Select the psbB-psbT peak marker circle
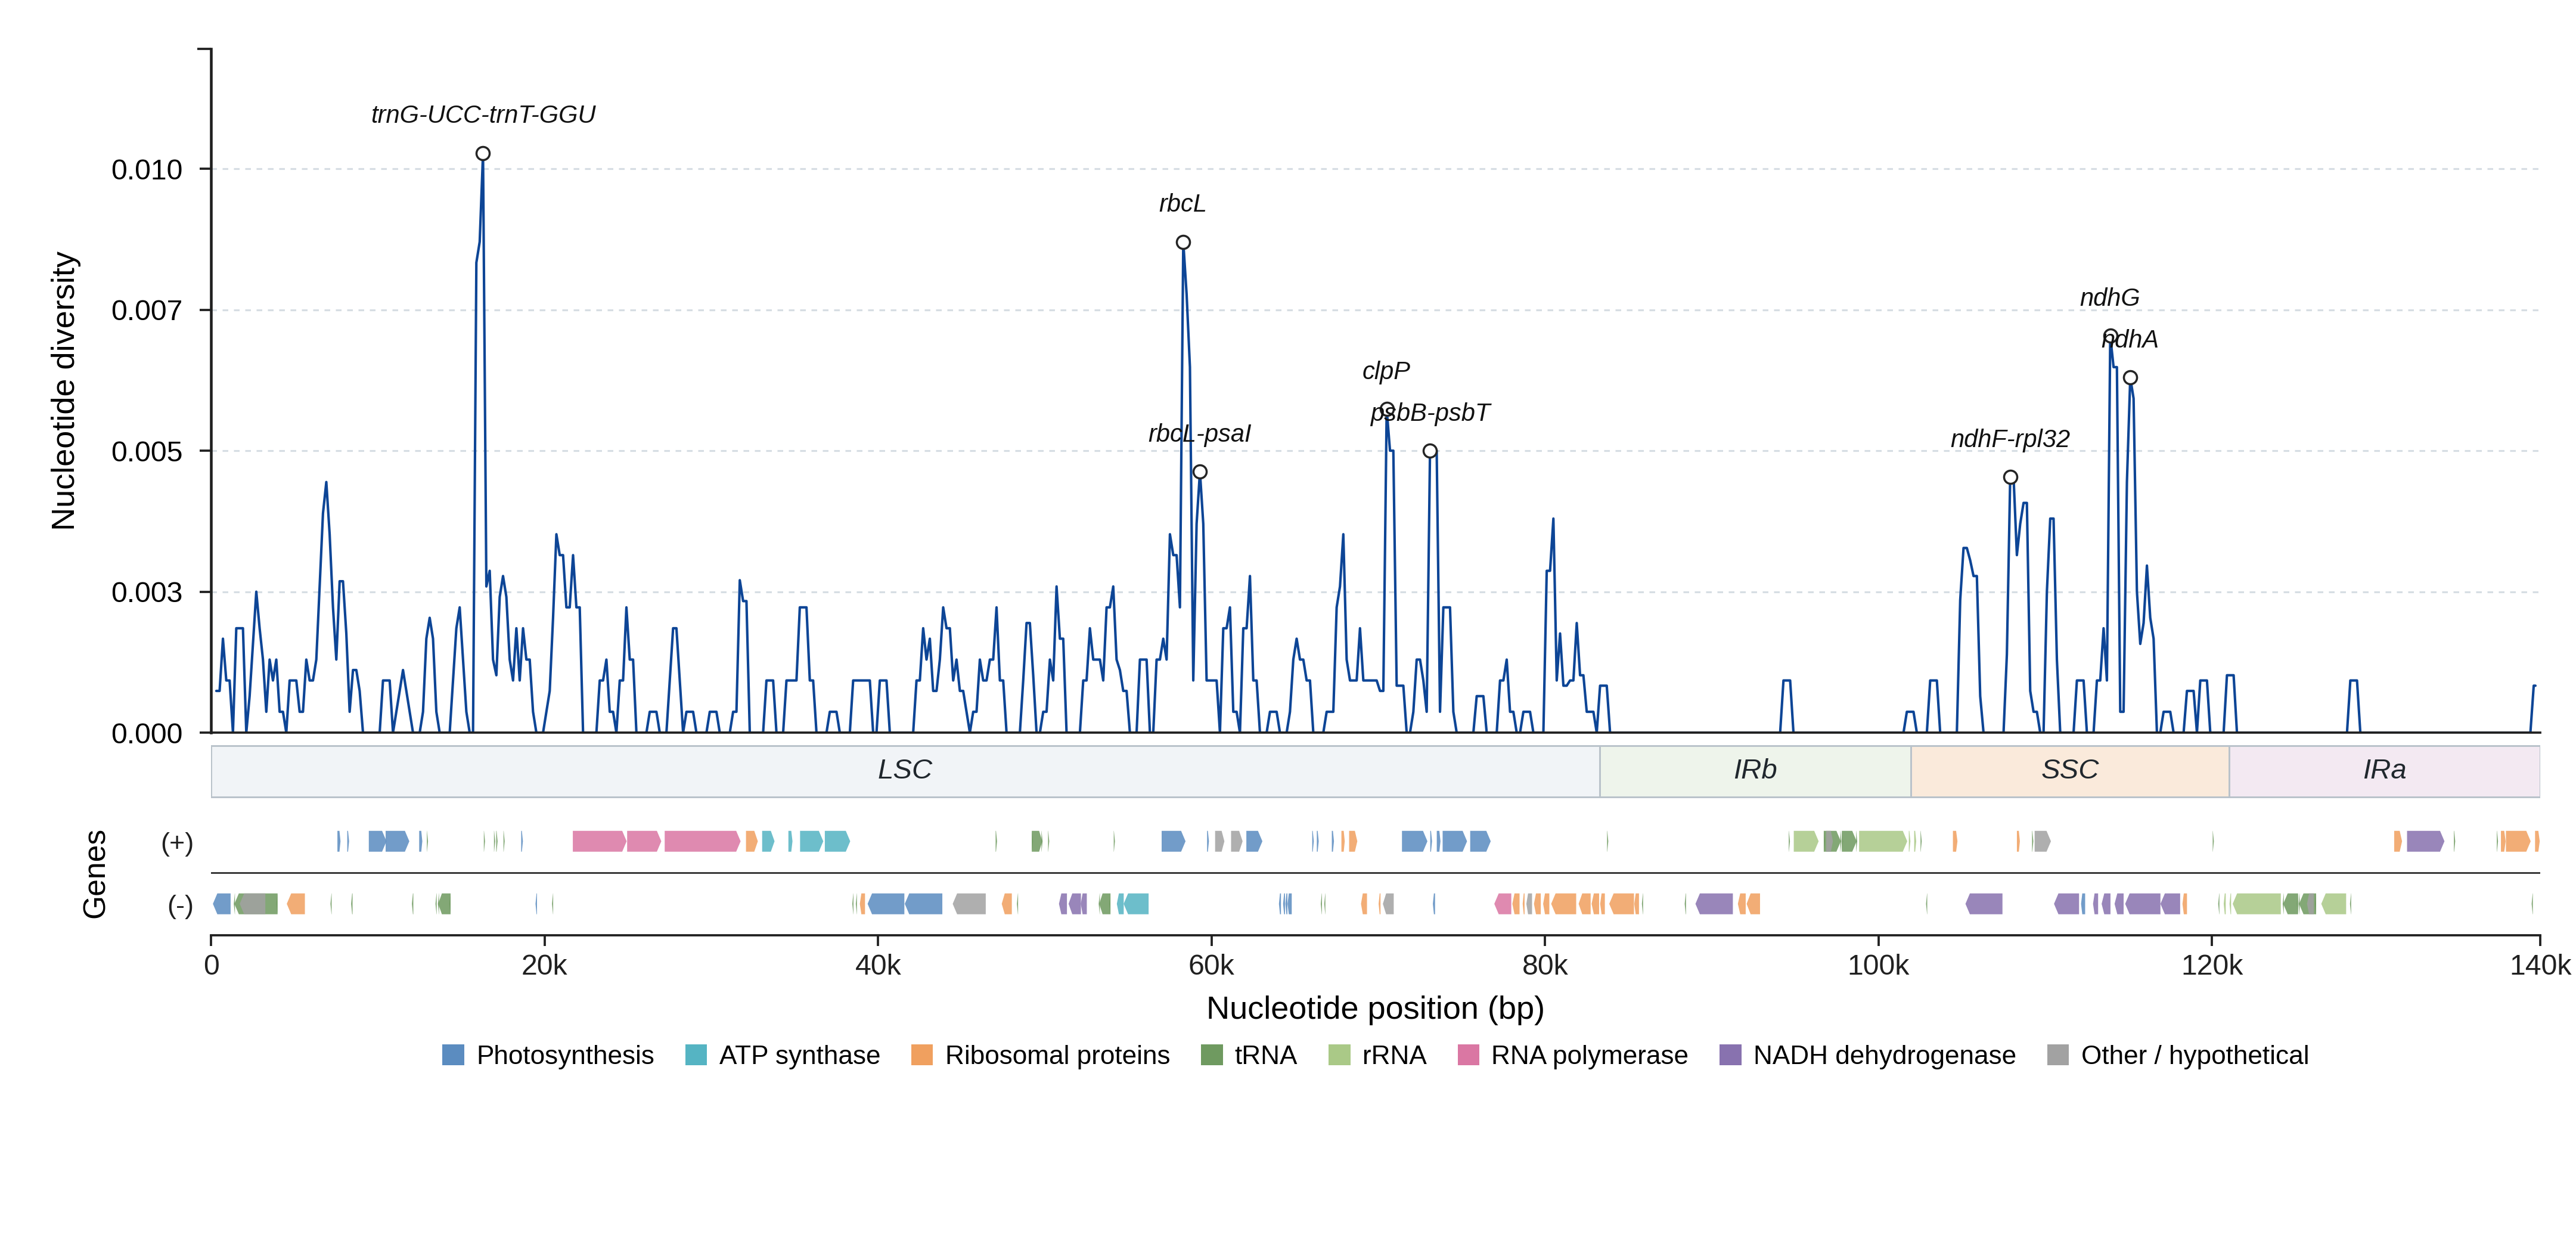 (x=1430, y=451)
